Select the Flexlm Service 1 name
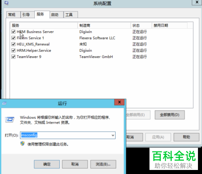This screenshot has width=202, height=174. [30, 38]
